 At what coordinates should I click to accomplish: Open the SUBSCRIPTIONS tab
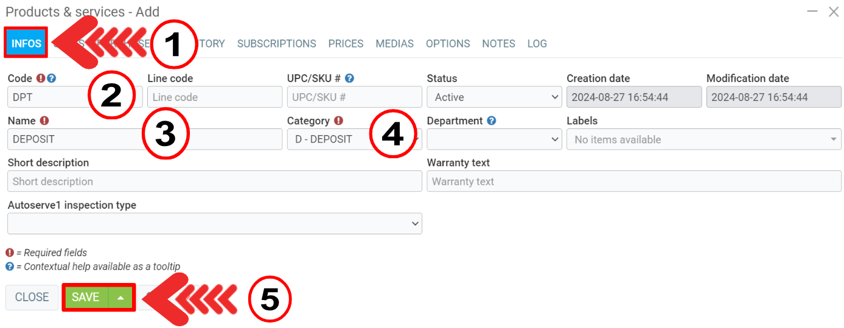point(276,44)
